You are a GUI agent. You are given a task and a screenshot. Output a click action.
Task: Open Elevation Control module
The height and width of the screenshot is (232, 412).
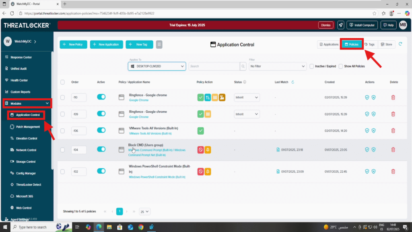click(27, 139)
